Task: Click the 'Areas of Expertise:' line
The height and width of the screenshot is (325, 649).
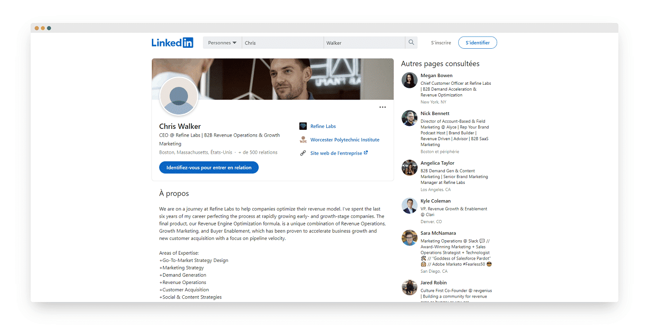Action: (x=179, y=253)
